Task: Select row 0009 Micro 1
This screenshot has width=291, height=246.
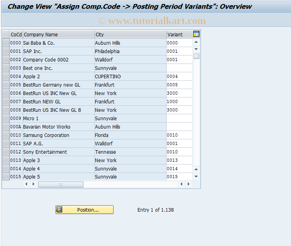Action: pos(6,118)
